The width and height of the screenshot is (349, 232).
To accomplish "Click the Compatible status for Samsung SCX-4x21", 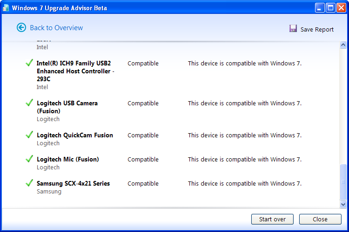I will [x=143, y=184].
